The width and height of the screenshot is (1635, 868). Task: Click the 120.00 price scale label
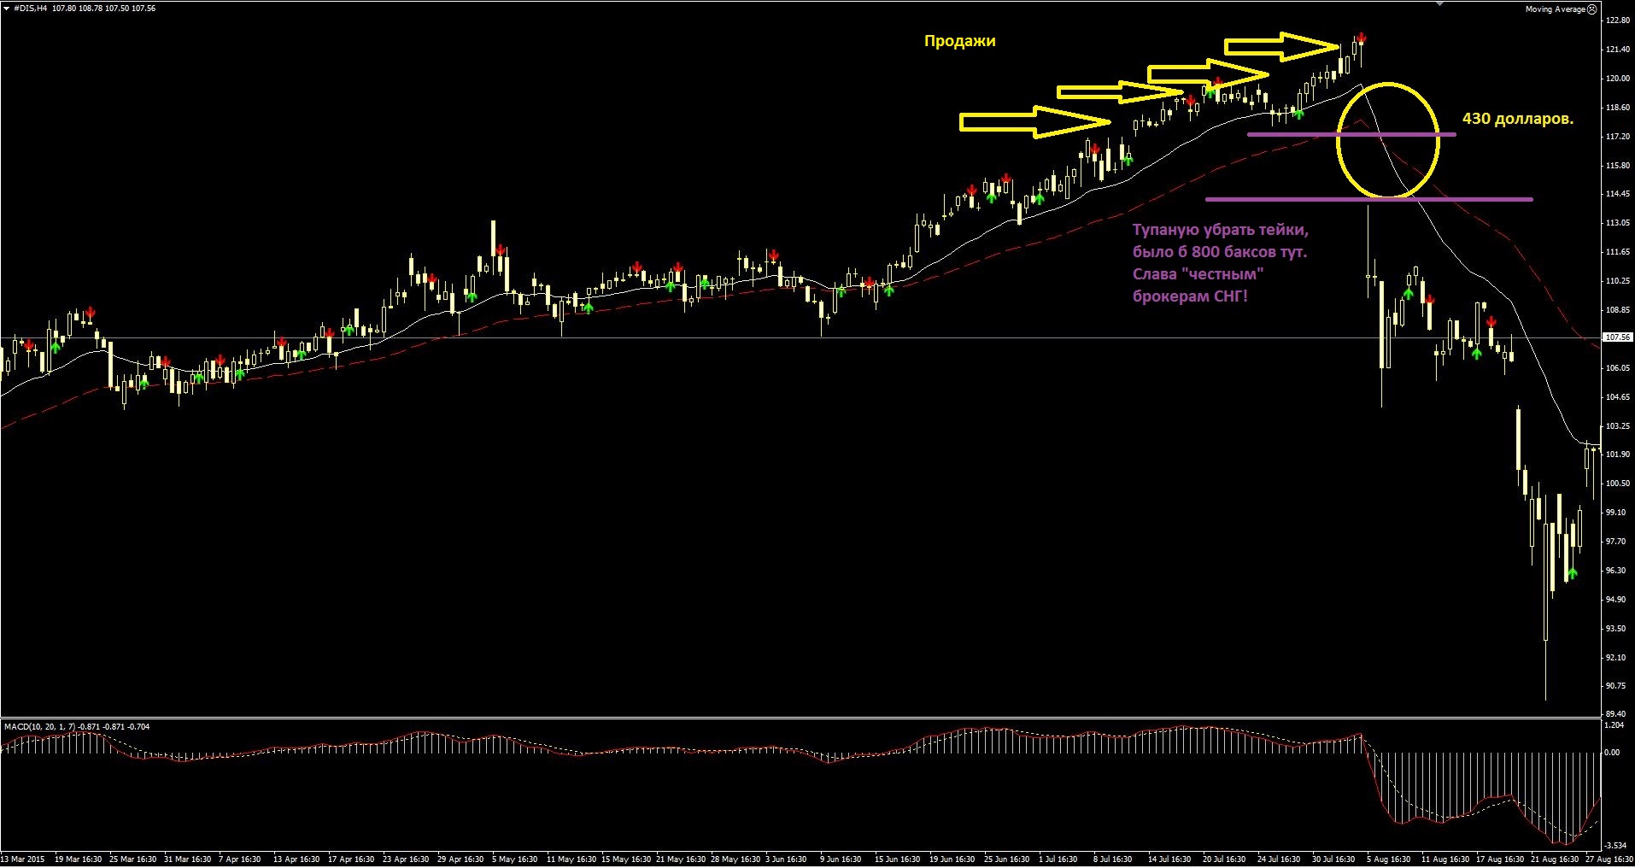pyautogui.click(x=1618, y=79)
